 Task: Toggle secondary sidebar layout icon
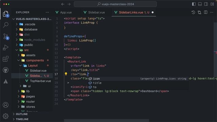(x=206, y=4)
